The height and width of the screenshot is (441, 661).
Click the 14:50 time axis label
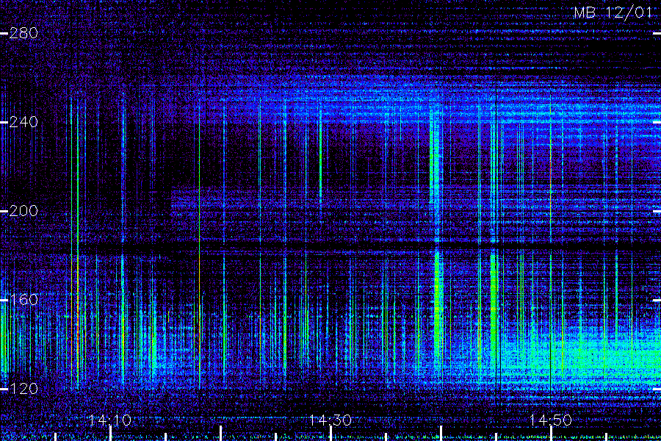551,420
